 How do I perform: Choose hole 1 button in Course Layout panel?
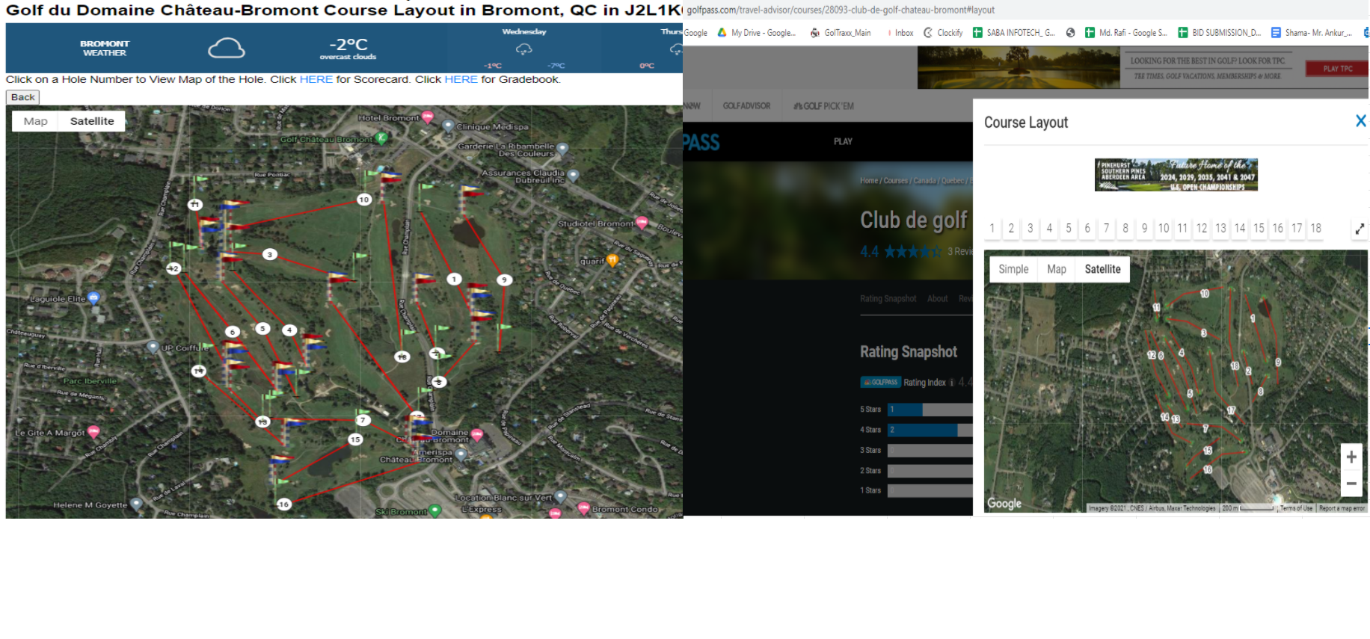[992, 229]
